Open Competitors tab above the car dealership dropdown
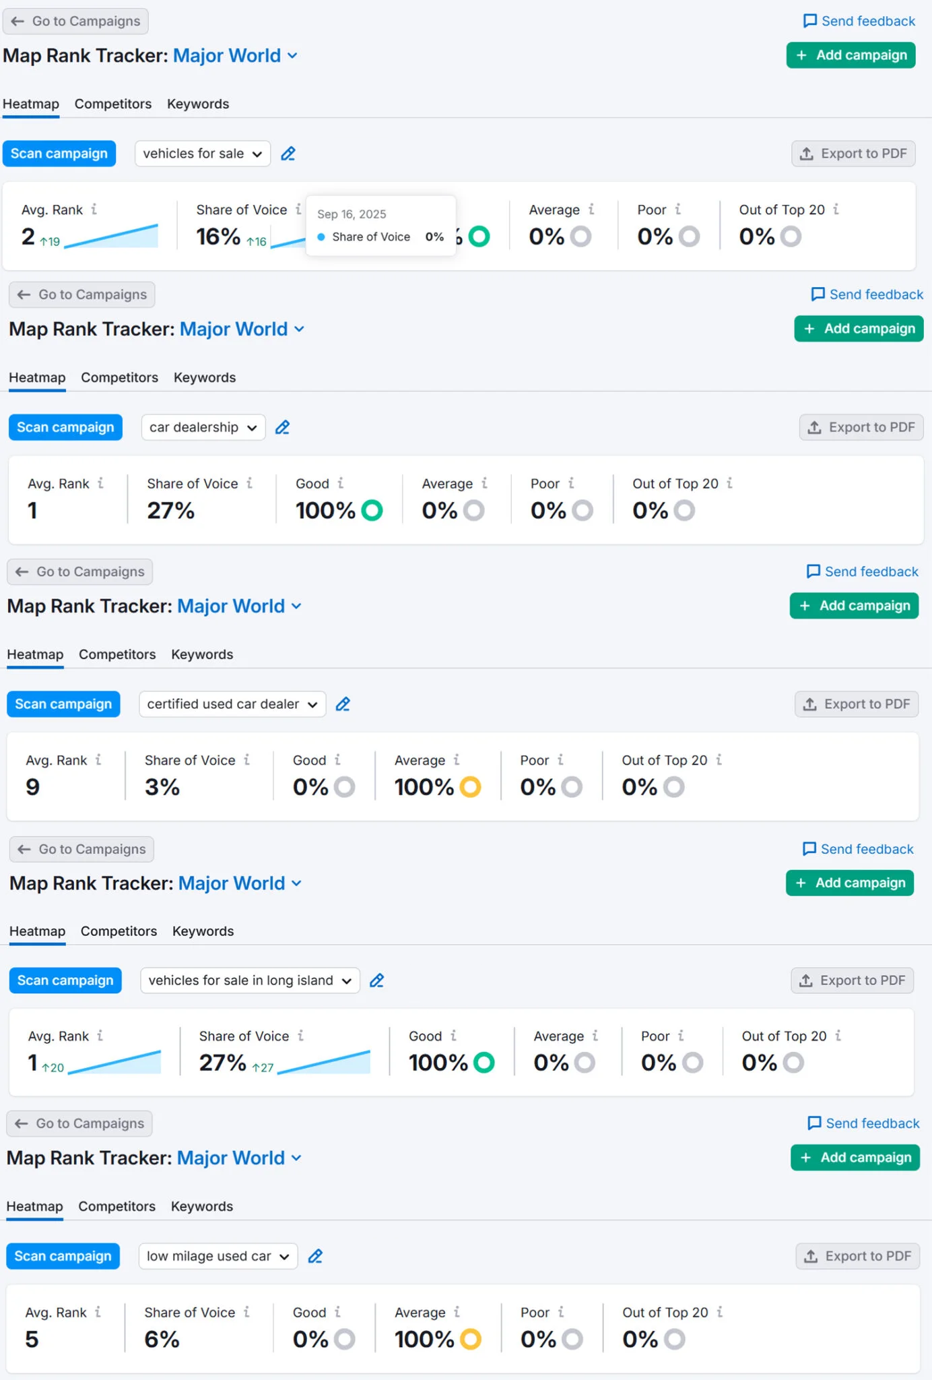The image size is (932, 1380). (119, 377)
